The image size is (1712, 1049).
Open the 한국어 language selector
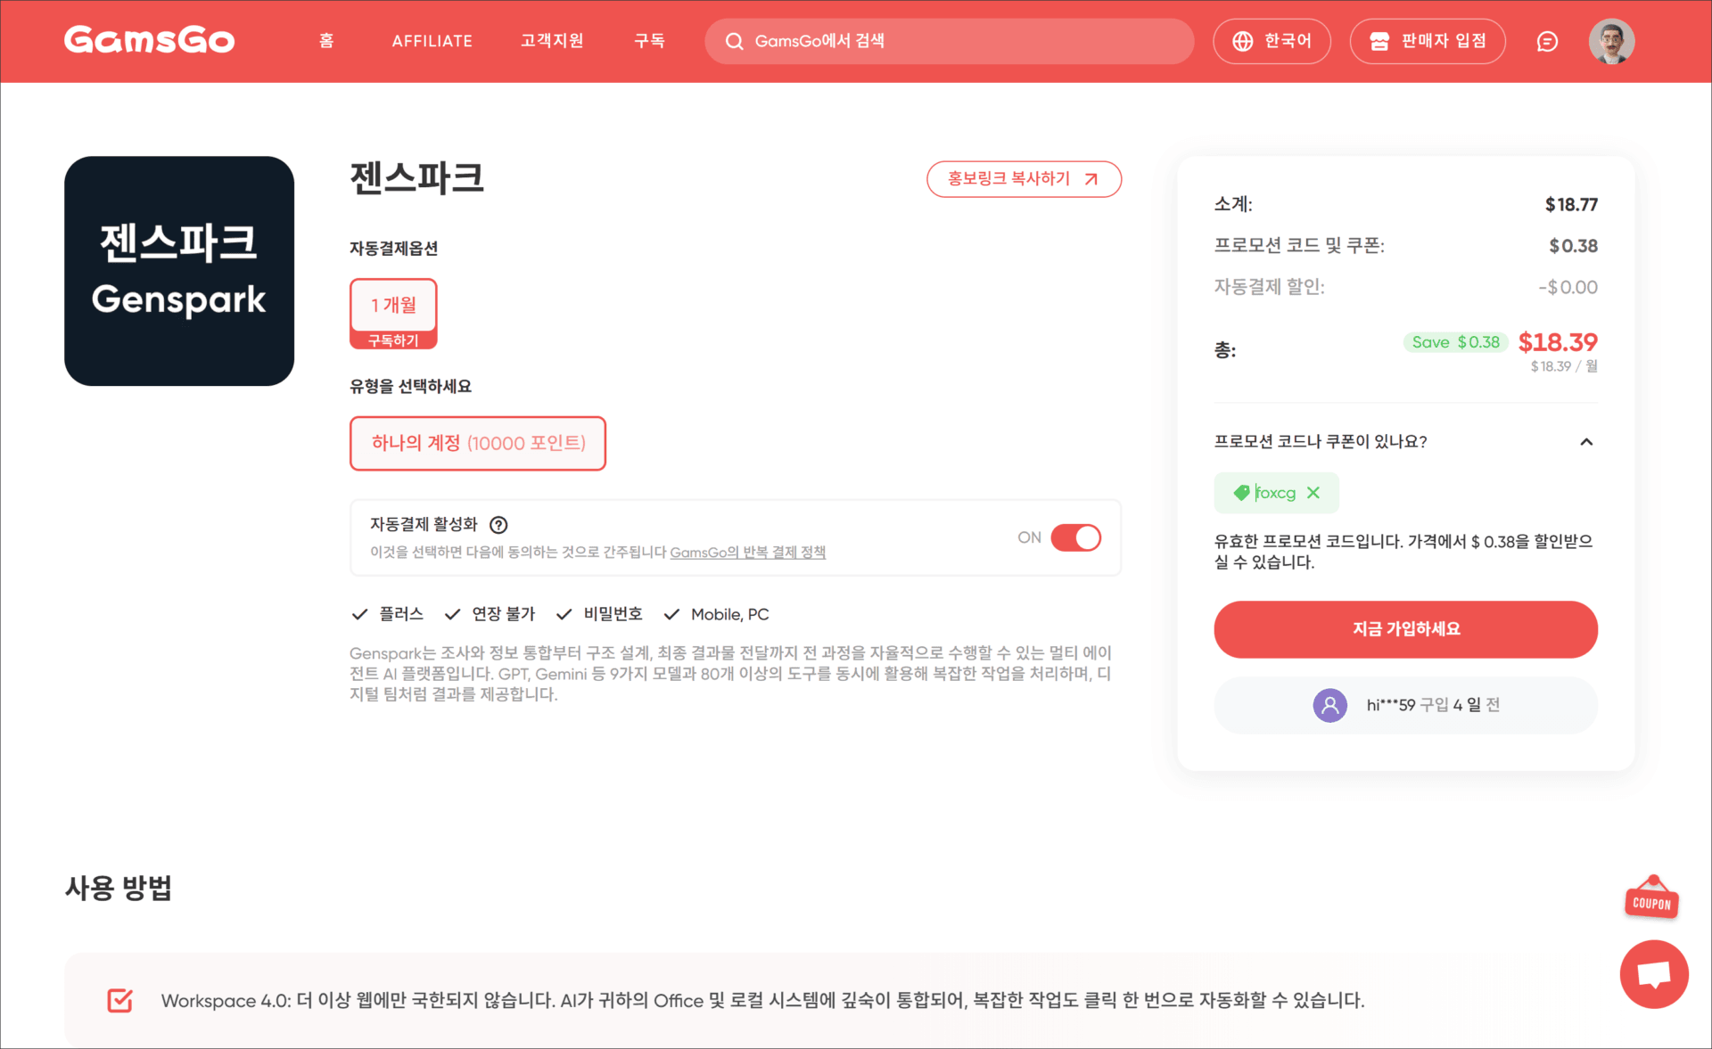[1272, 41]
